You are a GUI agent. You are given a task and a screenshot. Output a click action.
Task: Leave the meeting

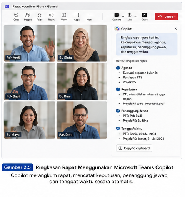pos(166,17)
